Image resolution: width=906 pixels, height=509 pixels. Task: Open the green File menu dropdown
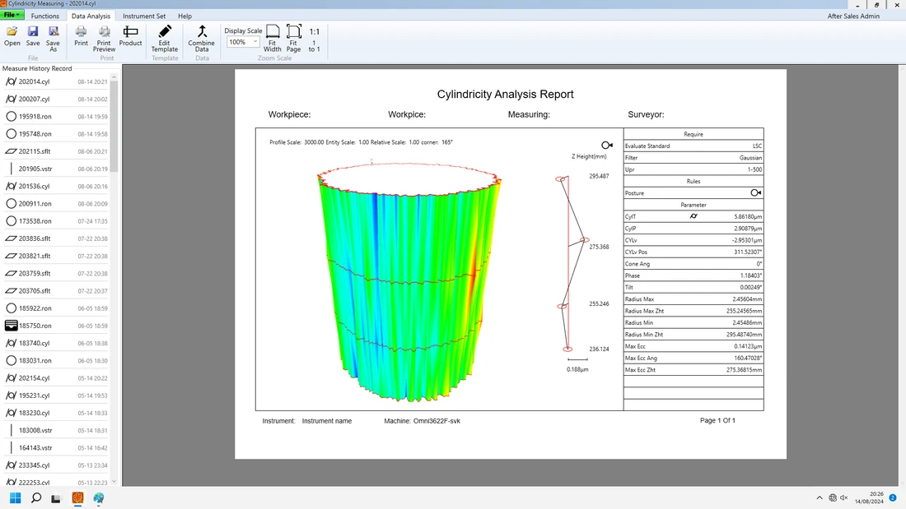12,15
